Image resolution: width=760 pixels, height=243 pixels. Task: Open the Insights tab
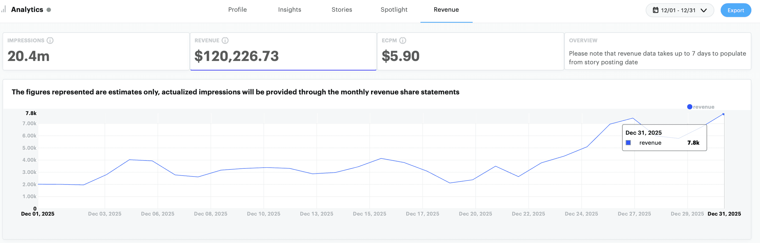pos(290,10)
